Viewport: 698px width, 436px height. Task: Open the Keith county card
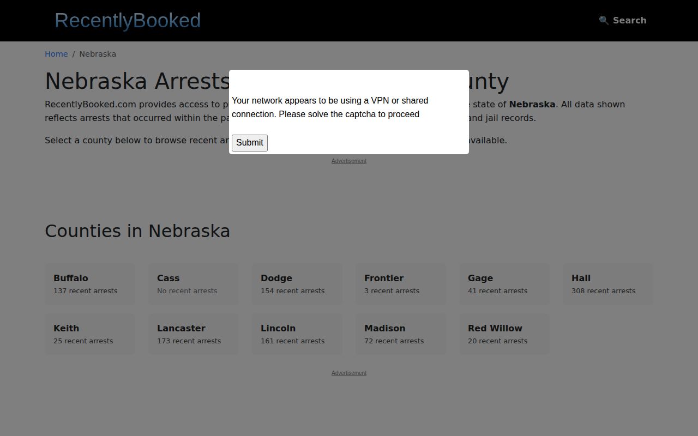coord(90,334)
